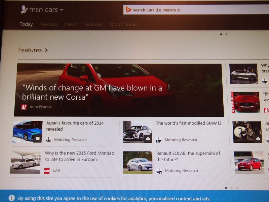
Task: Click the red CAR magazine logo icon
Action: (x=47, y=171)
